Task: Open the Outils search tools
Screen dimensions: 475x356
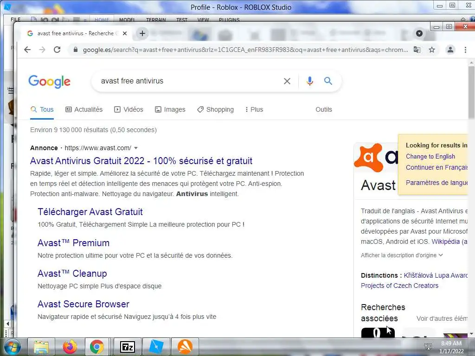Action: click(324, 109)
